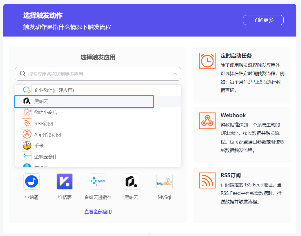Click 了解更多 button in header
The height and width of the screenshot is (236, 301).
click(x=263, y=20)
